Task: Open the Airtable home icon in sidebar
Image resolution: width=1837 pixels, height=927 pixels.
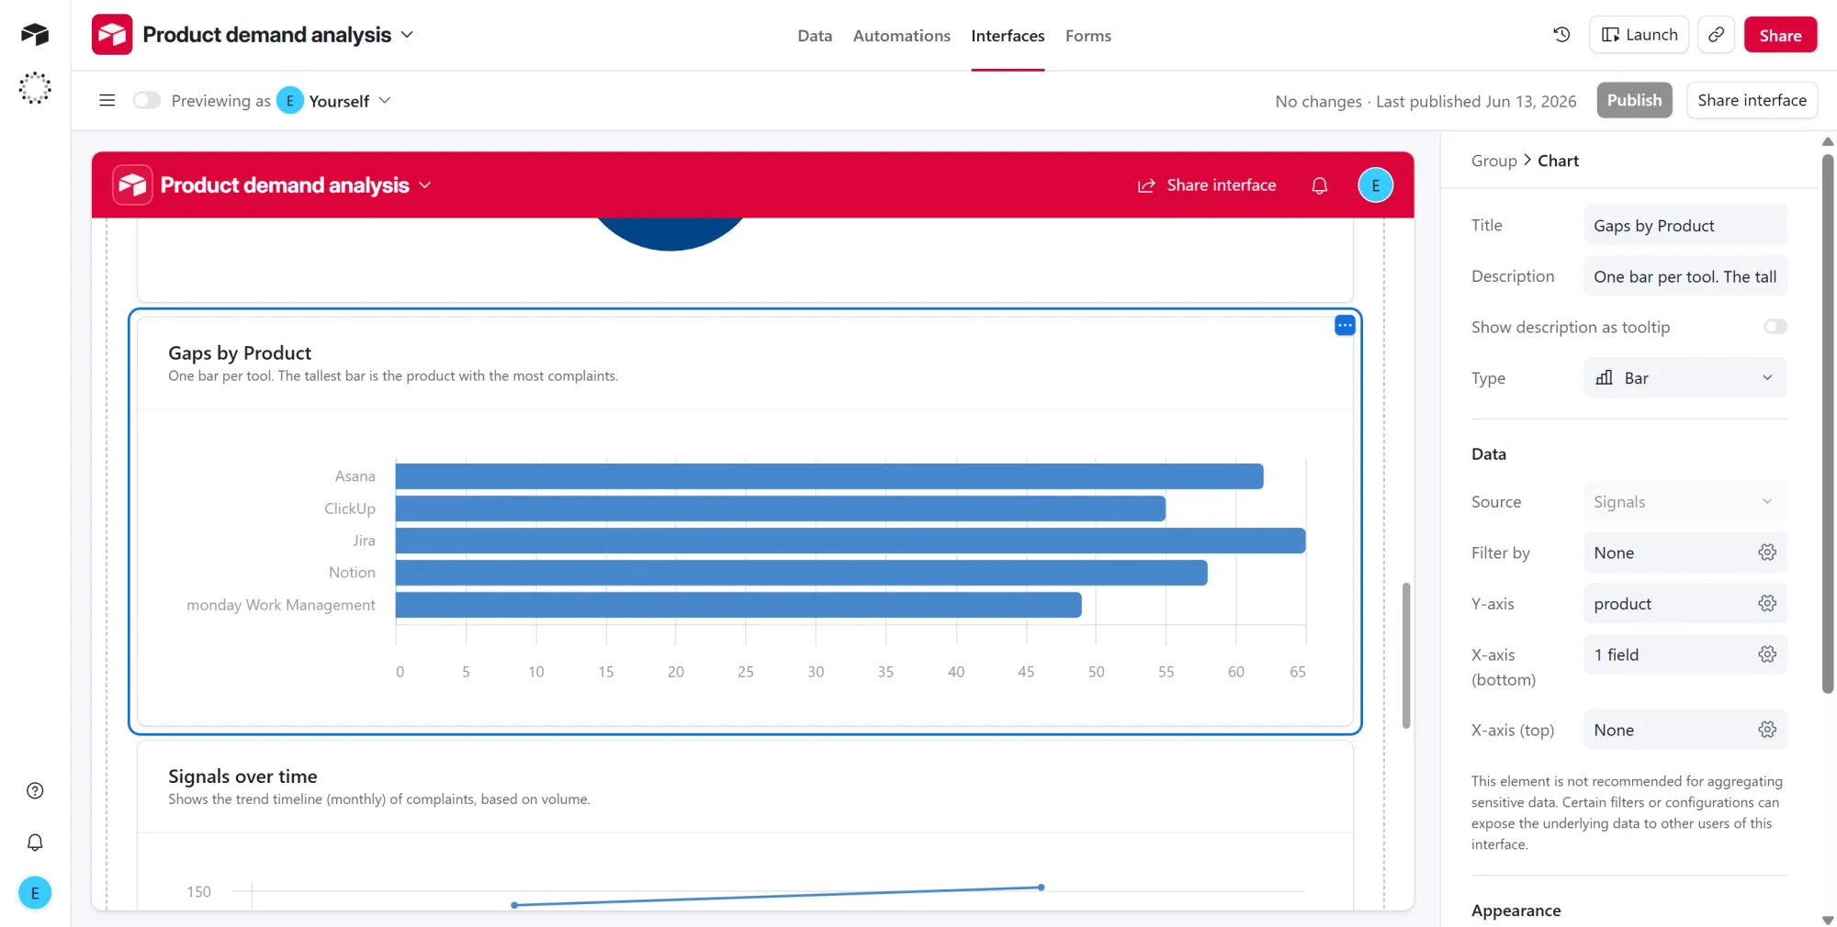Action: coord(35,35)
